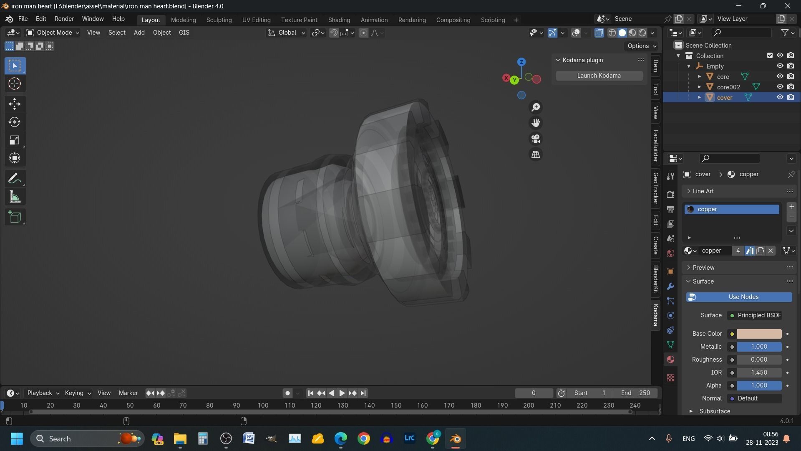Hide the cover object in viewport

click(x=780, y=97)
